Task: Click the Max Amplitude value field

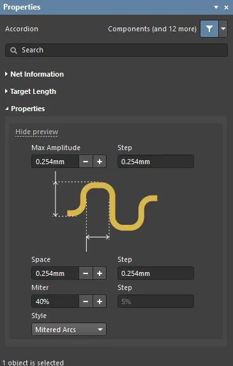Action: tap(56, 162)
